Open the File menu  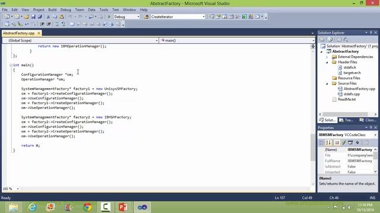point(5,9)
